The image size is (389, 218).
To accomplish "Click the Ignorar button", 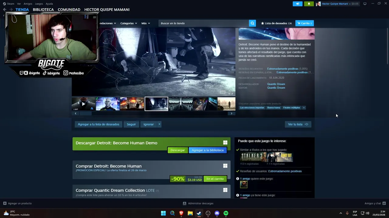I will [x=149, y=124].
